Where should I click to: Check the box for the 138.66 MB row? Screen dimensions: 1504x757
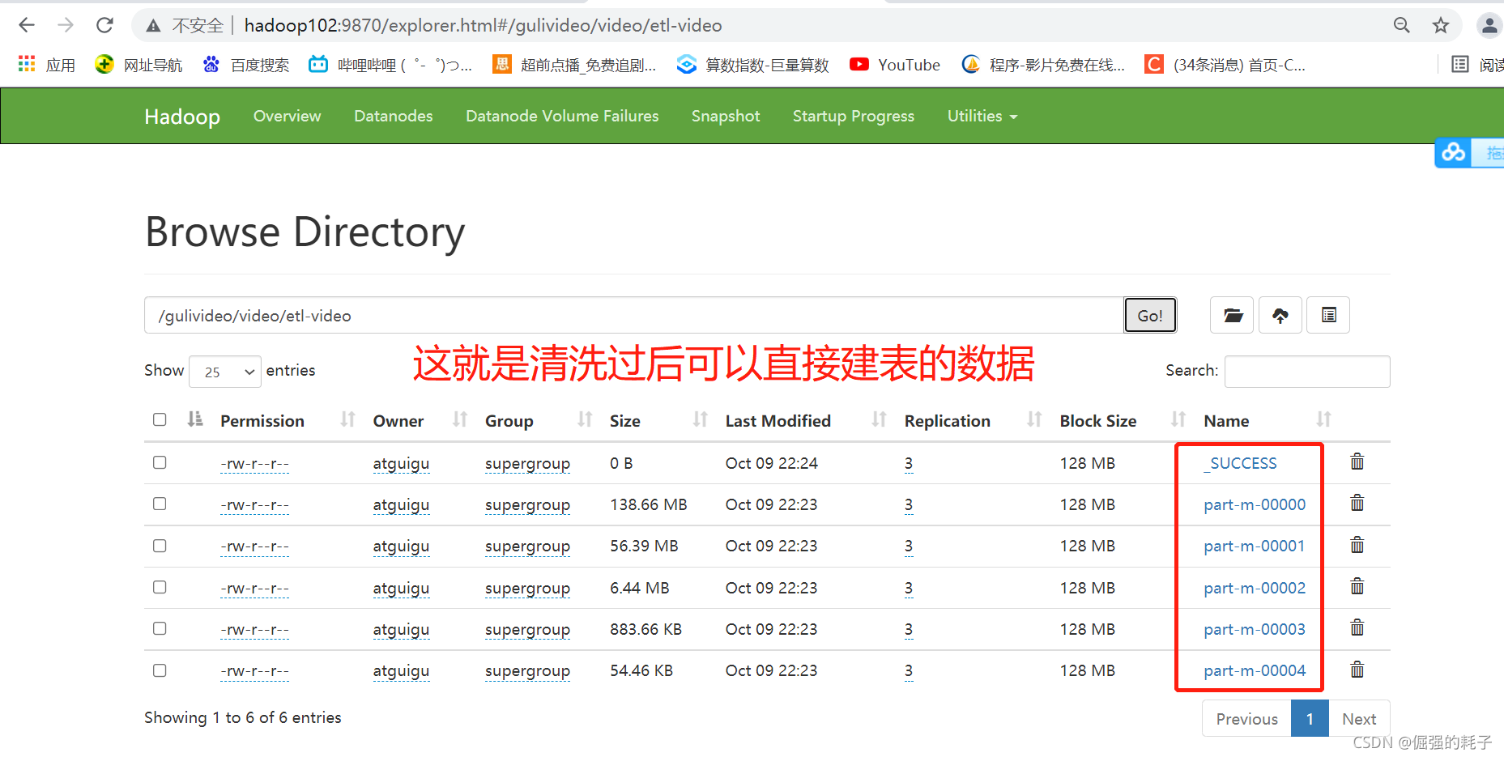160,504
